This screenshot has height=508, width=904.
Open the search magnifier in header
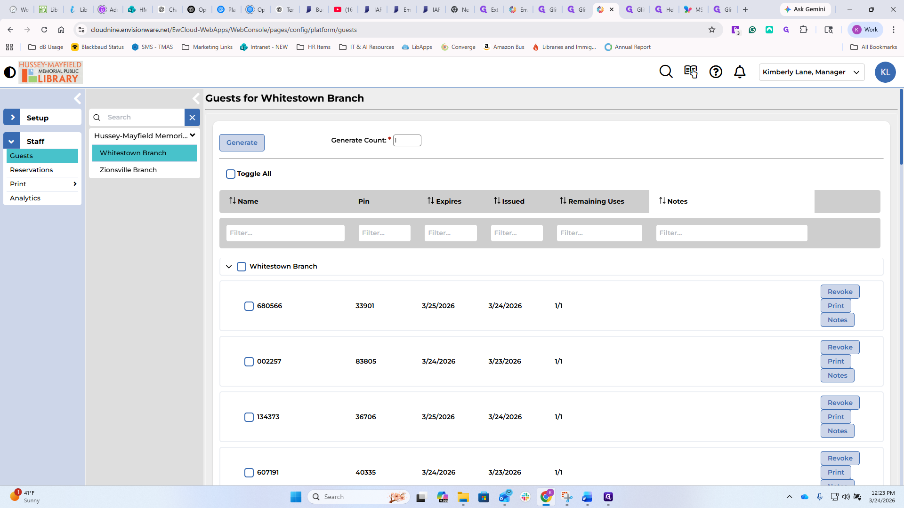pos(666,72)
